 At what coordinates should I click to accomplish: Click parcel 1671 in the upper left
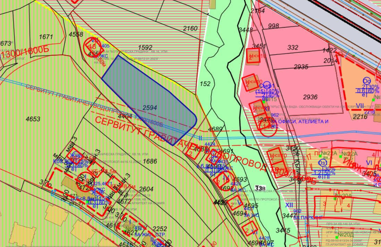coord(46,37)
